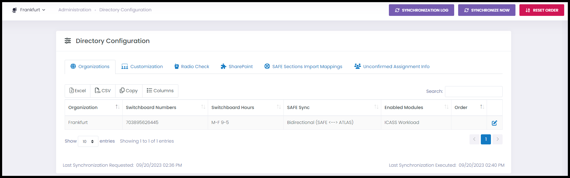Click the Synchronize Now button
This screenshot has height=178, width=570.
pyautogui.click(x=487, y=10)
